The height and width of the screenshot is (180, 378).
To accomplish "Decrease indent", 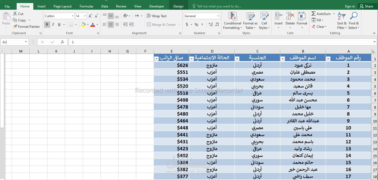I will click(125, 24).
